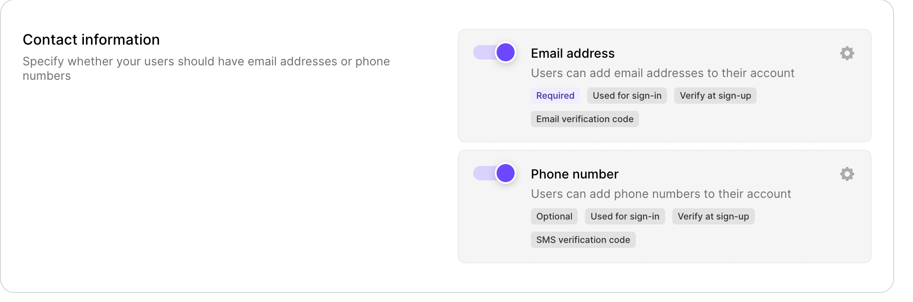
Task: Click the Contact information heading
Action: tap(91, 40)
